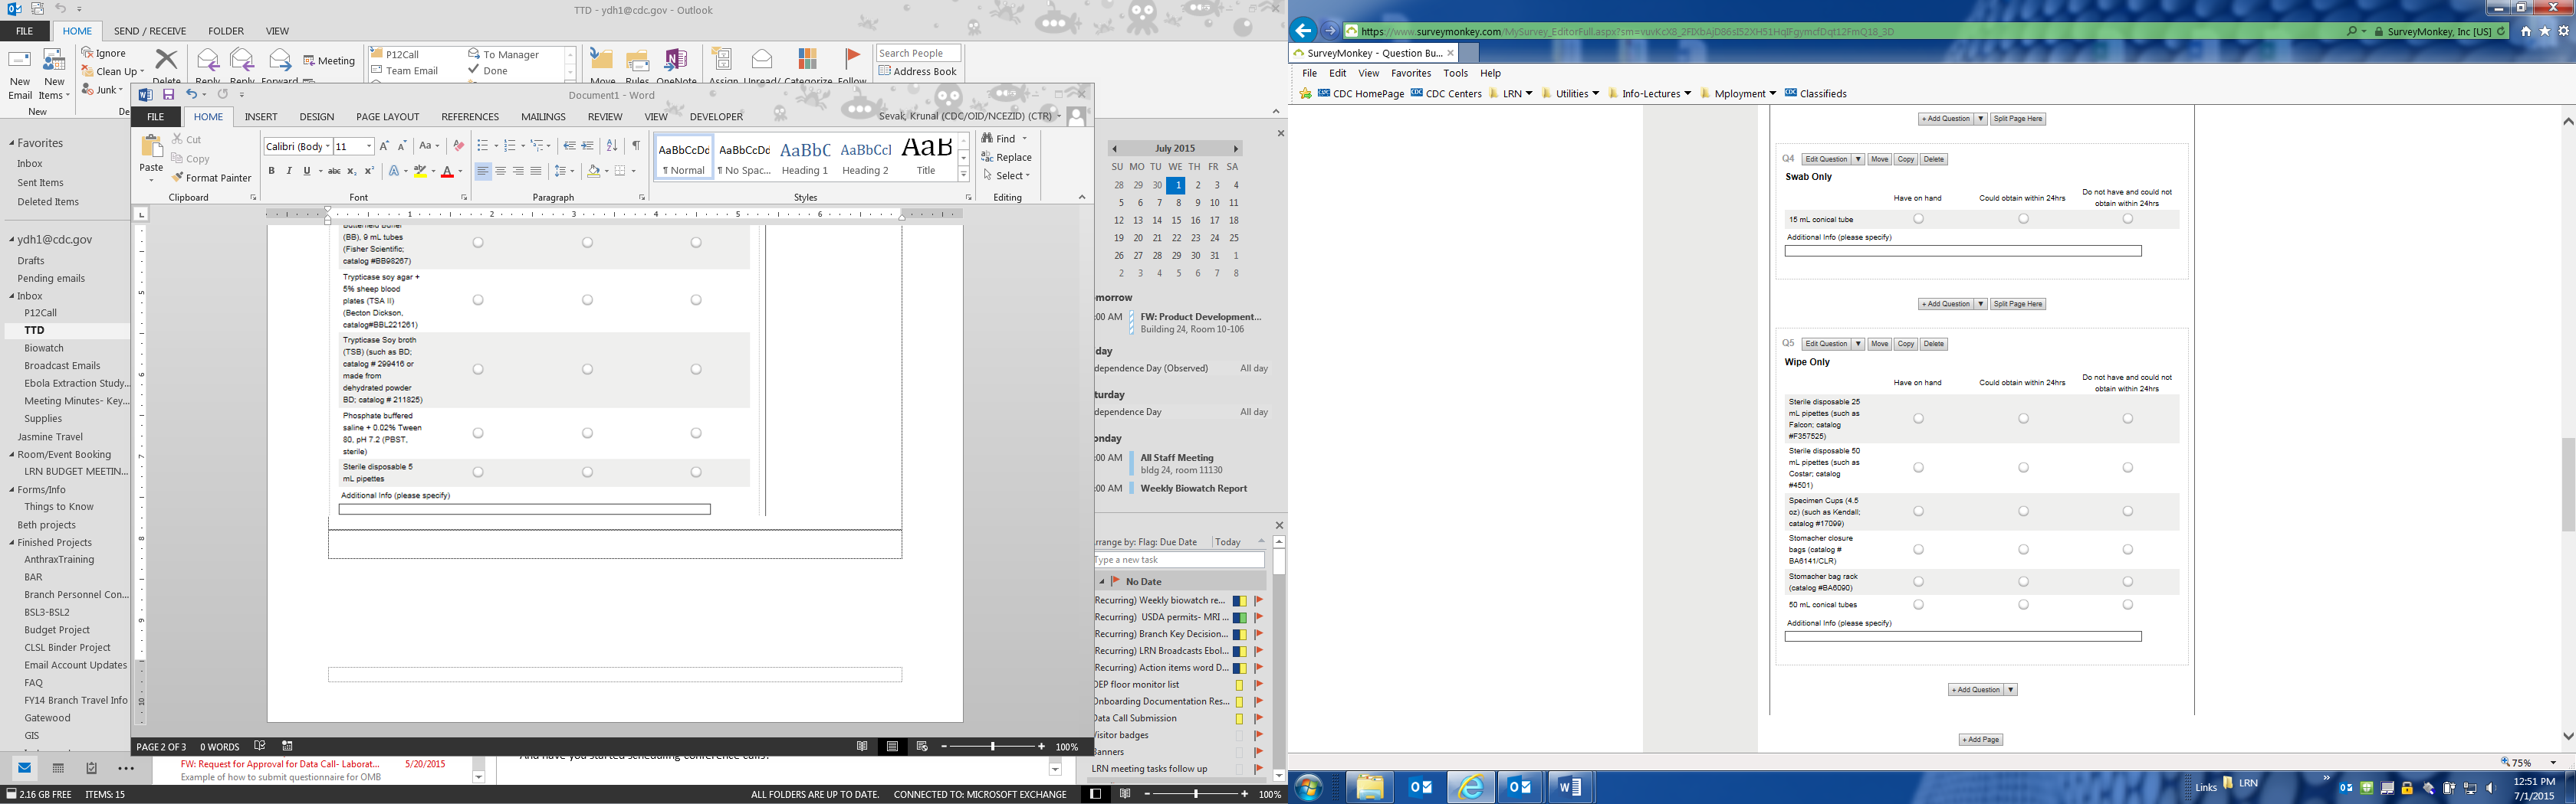Click the Format Painter brush icon

[x=177, y=178]
